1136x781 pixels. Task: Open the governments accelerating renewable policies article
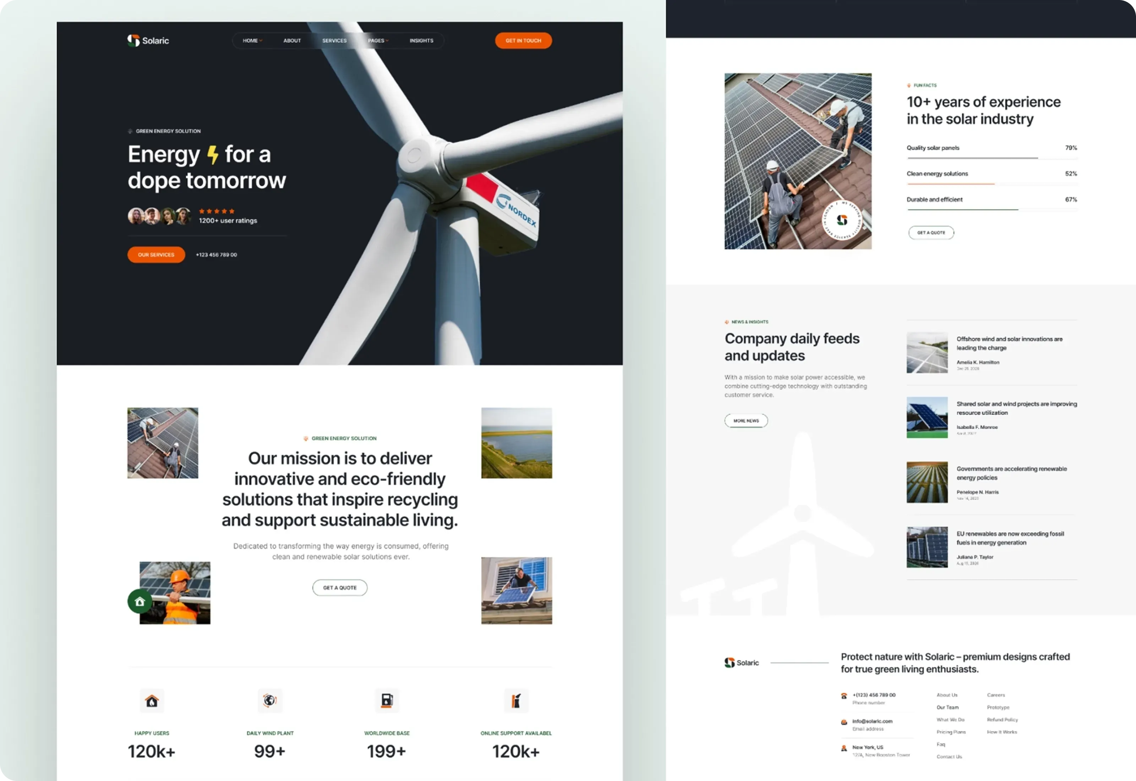[x=1012, y=473]
